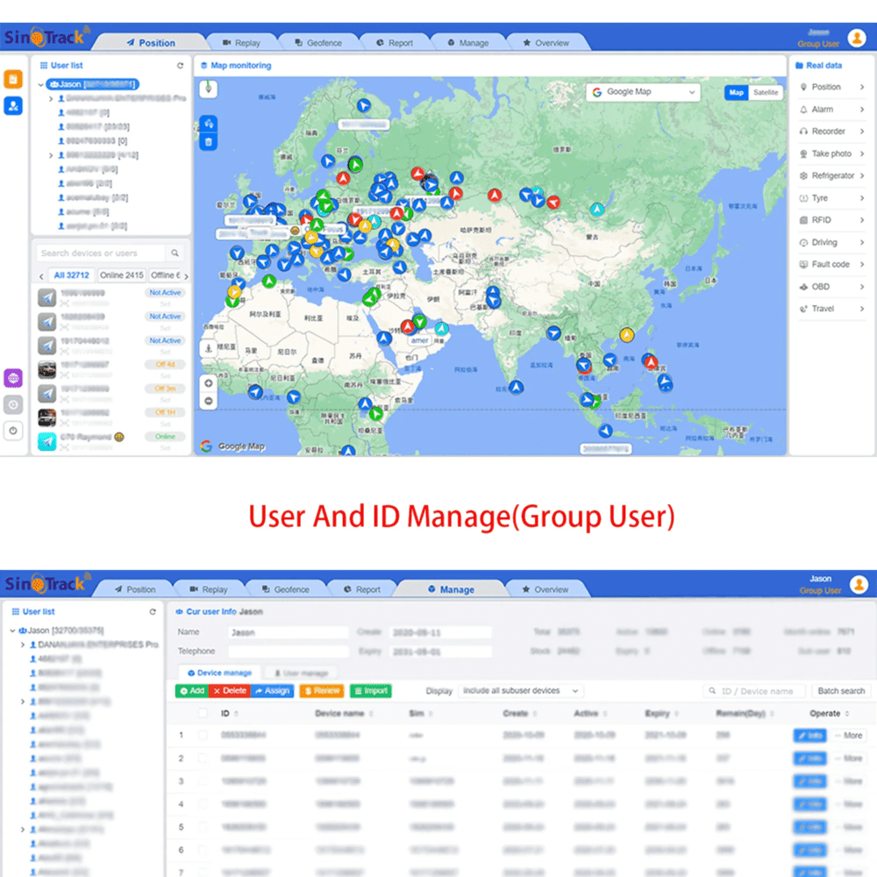Image resolution: width=877 pixels, height=877 pixels.
Task: Tick the checkbox for device row 1
Action: 203,735
